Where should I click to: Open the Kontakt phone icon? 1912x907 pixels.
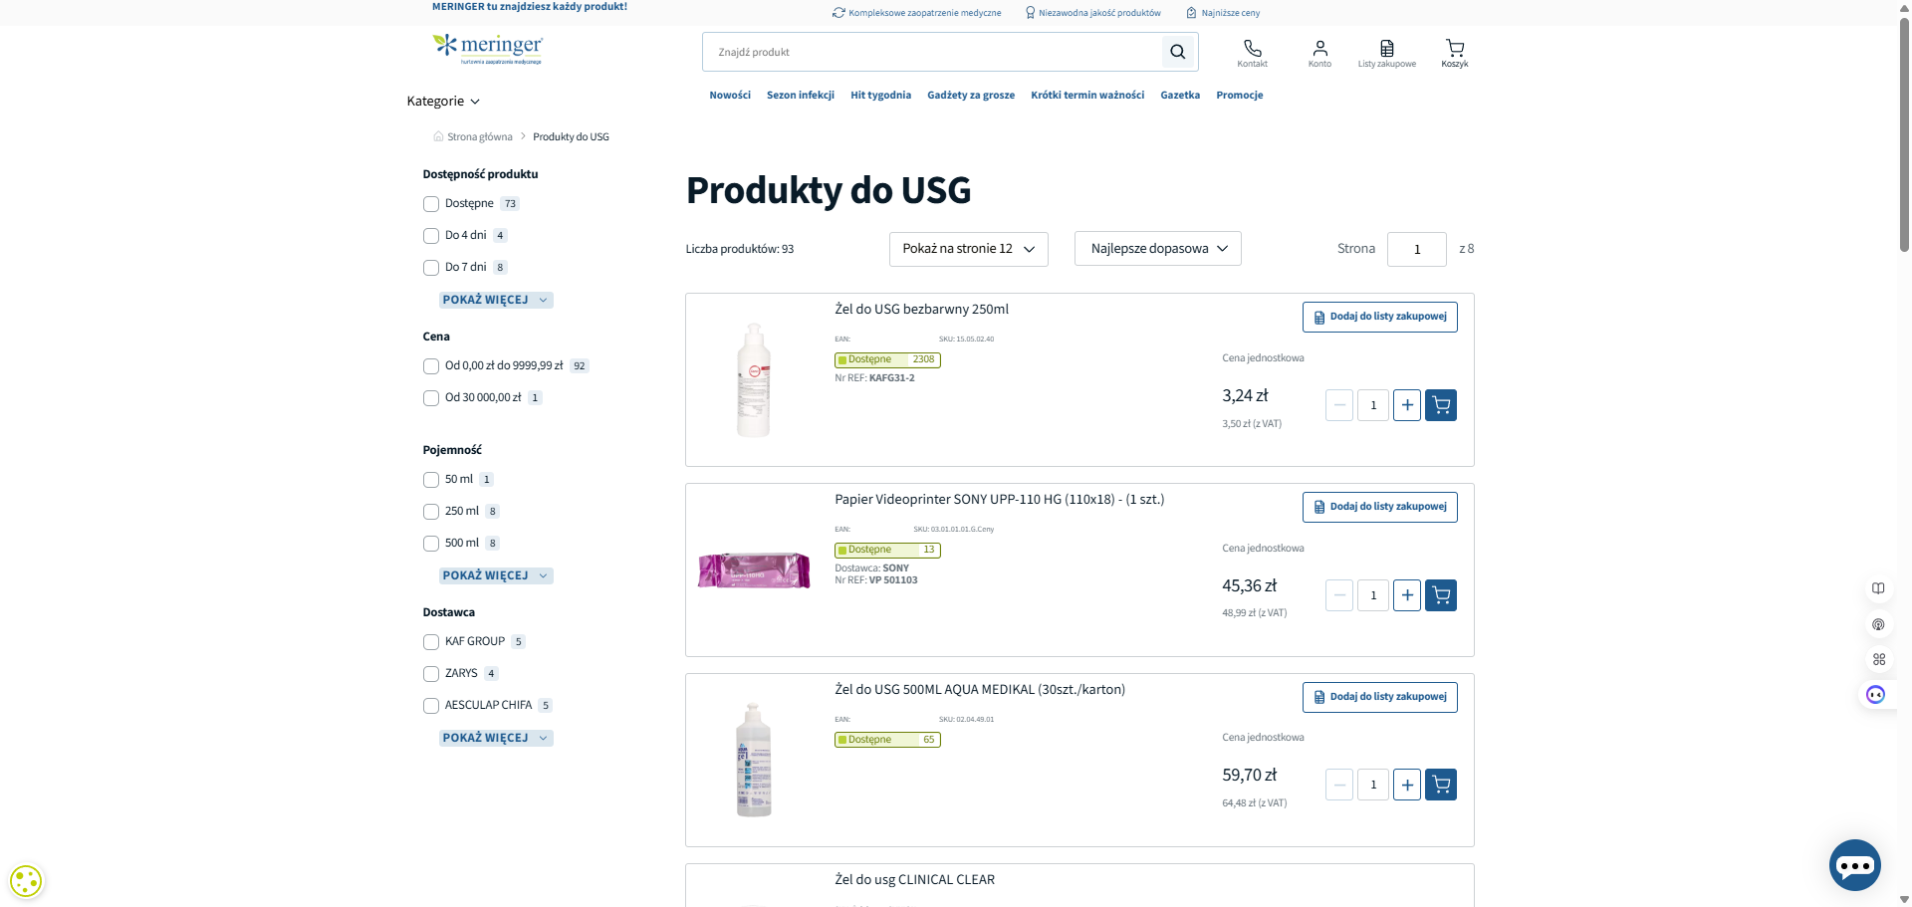(x=1252, y=53)
